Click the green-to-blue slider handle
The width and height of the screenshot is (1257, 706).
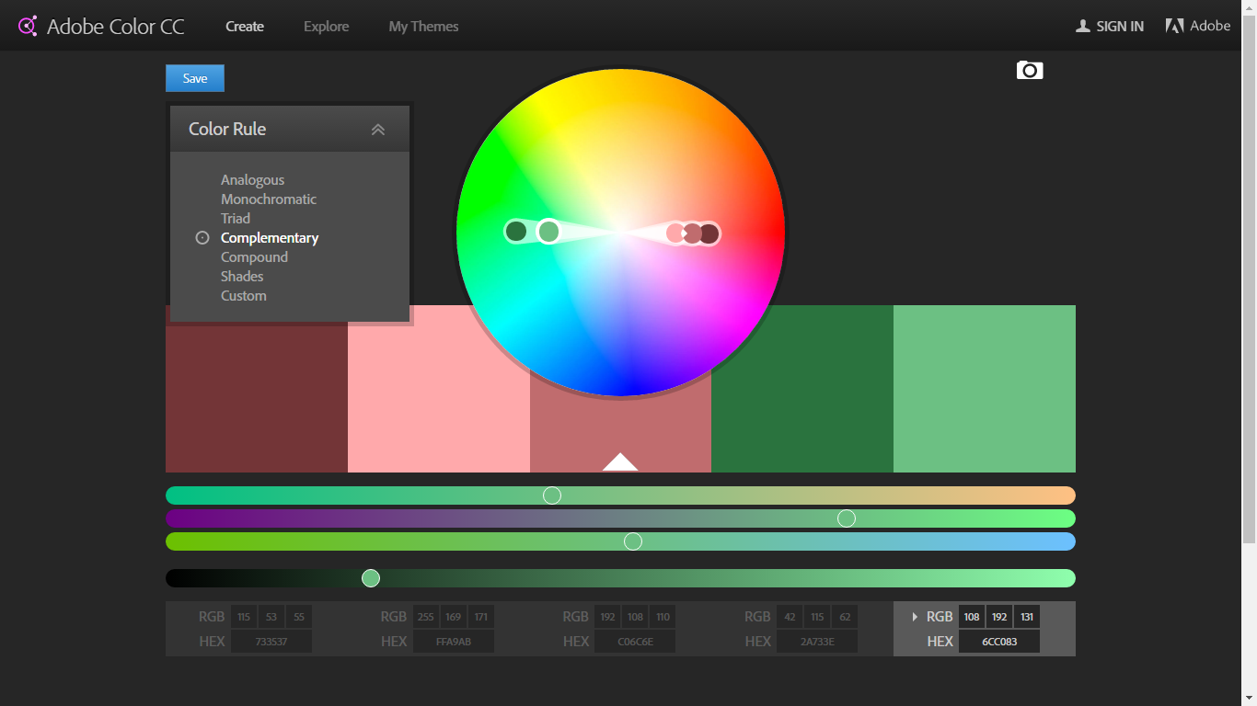tap(633, 541)
